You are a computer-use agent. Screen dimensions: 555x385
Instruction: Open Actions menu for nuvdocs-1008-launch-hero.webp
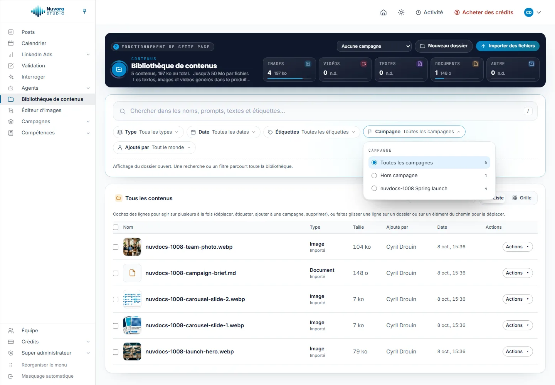pos(518,352)
